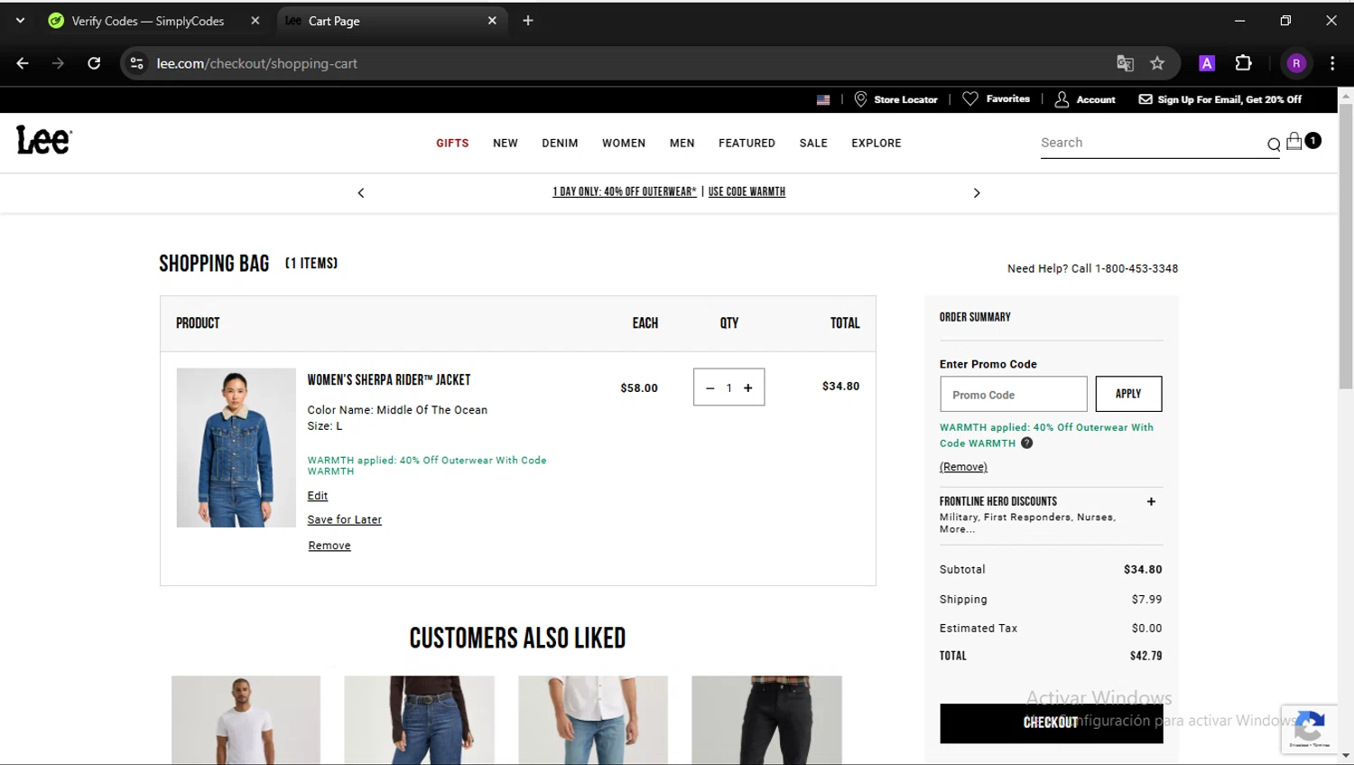Click the browser forward arrow
The width and height of the screenshot is (1354, 765).
[x=58, y=63]
